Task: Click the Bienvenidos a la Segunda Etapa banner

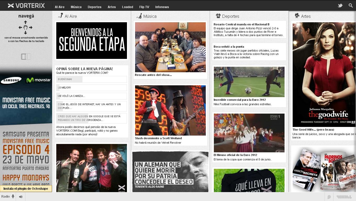Action: (92, 41)
